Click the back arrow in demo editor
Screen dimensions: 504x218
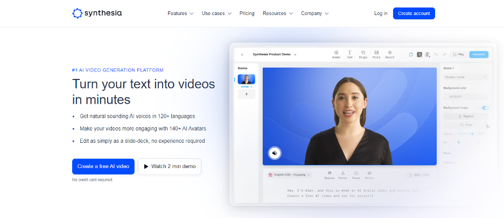(x=242, y=55)
